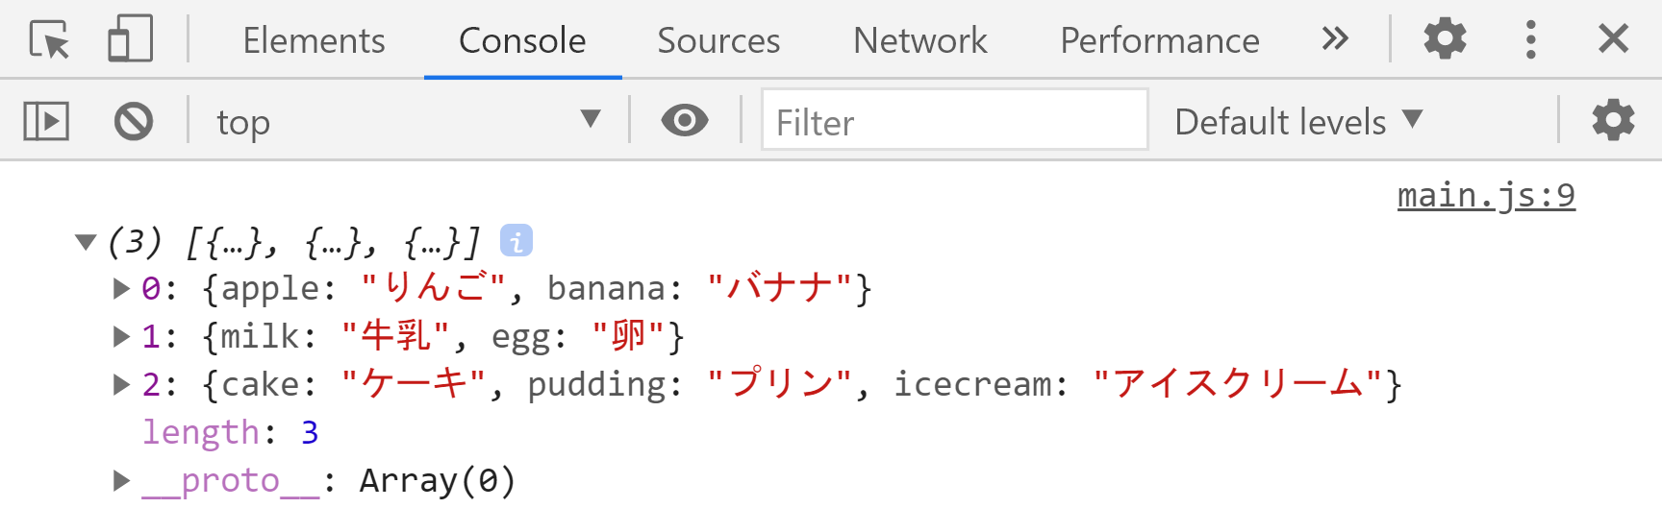Click the blue array info badge
Viewport: 1662px width, 508px height.
click(x=516, y=241)
